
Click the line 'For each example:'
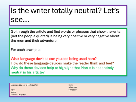26,50
